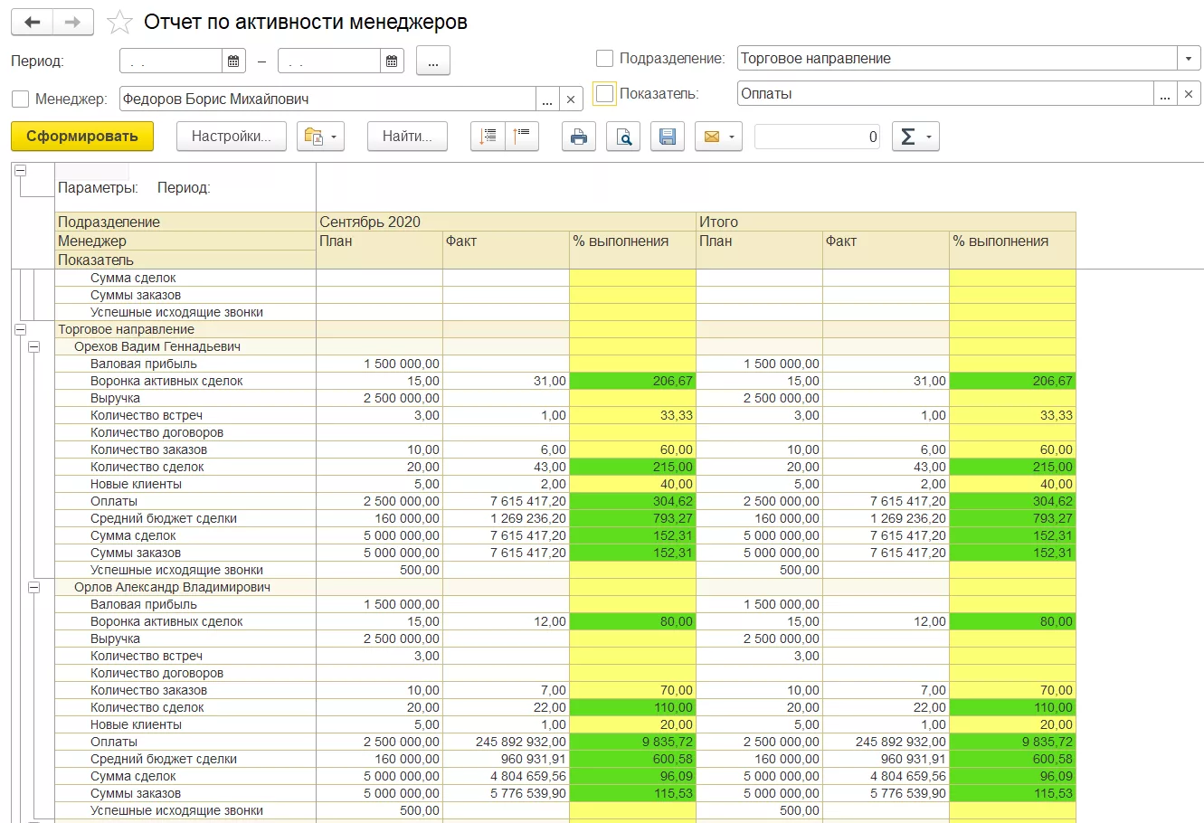Click the print report icon
The image size is (1204, 823).
(x=579, y=137)
